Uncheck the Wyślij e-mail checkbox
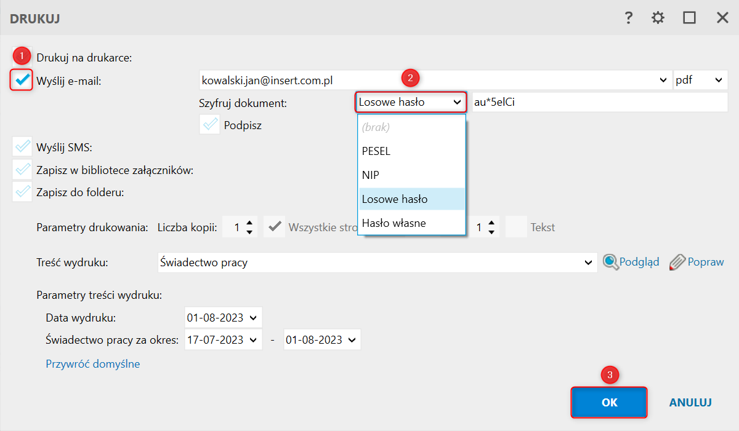This screenshot has height=431, width=739. coord(22,80)
